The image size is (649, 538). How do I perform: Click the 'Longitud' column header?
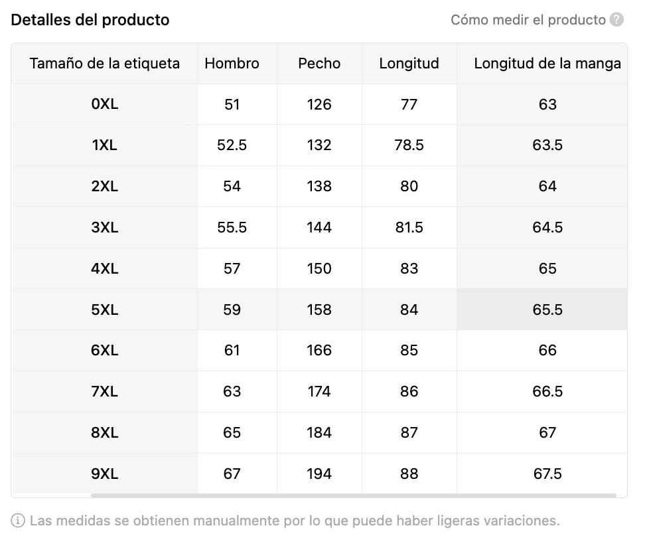tap(409, 64)
